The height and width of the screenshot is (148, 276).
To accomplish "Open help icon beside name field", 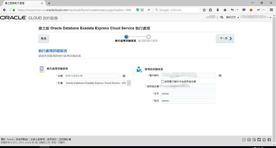I will (124, 76).
